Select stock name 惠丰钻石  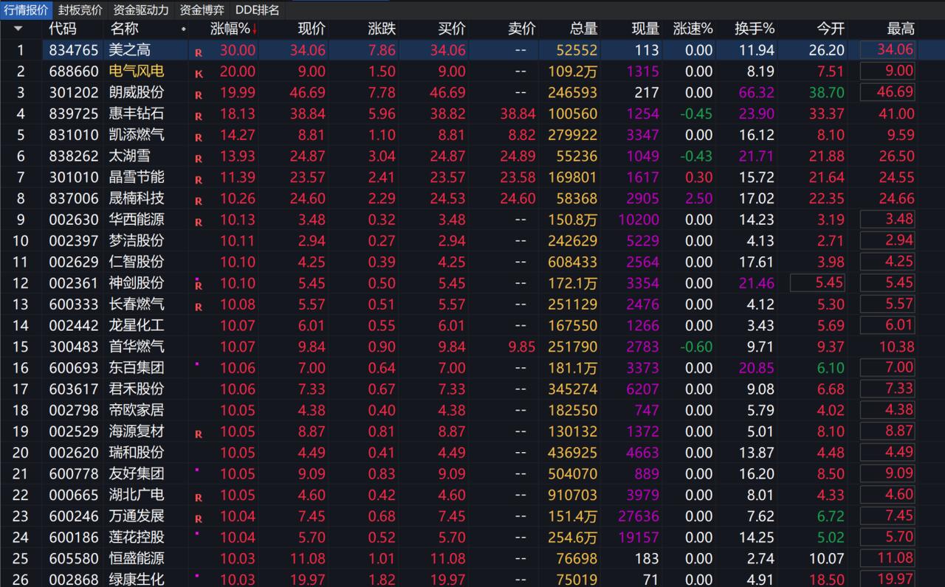click(x=137, y=114)
